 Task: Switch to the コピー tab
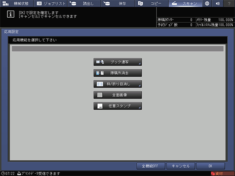152,3
